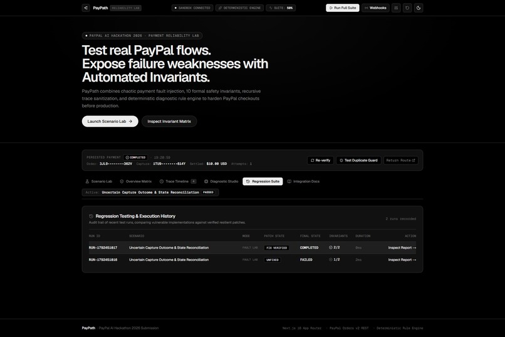Click the scenario name in RUN-1792451017 row
This screenshot has width=505, height=337.
point(169,248)
